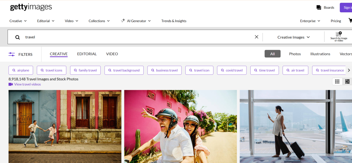Image resolution: width=352 pixels, height=163 pixels.
Task: Search for travel background suggestion
Action: [x=124, y=70]
